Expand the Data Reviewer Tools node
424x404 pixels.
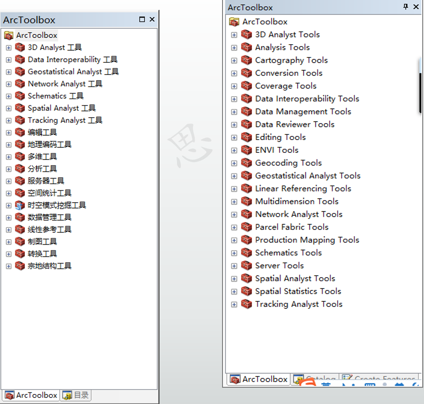coord(234,125)
